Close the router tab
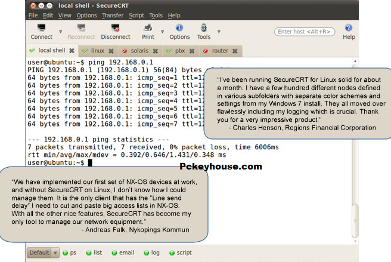 pyautogui.click(x=235, y=51)
